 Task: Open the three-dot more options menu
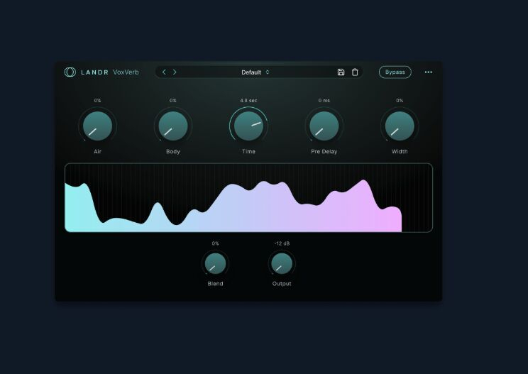(428, 72)
